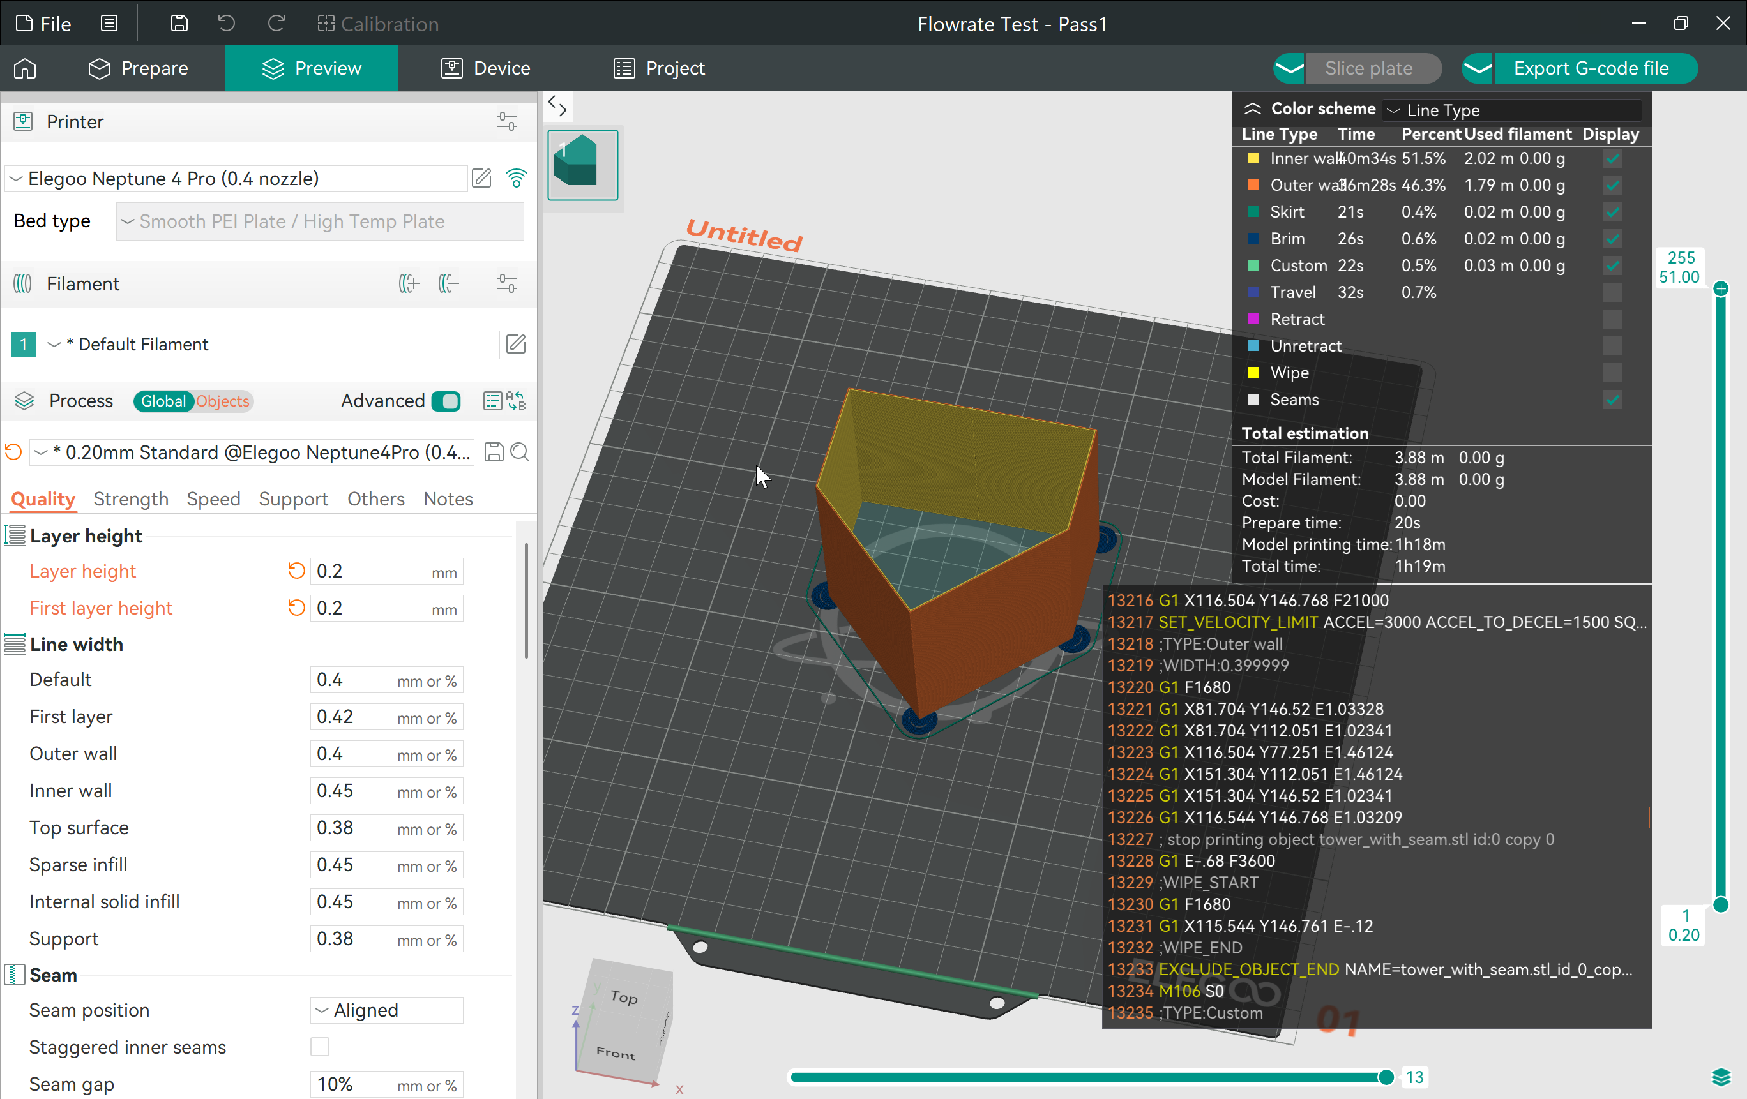Open the Bed type dropdown
The width and height of the screenshot is (1747, 1099).
coord(320,221)
